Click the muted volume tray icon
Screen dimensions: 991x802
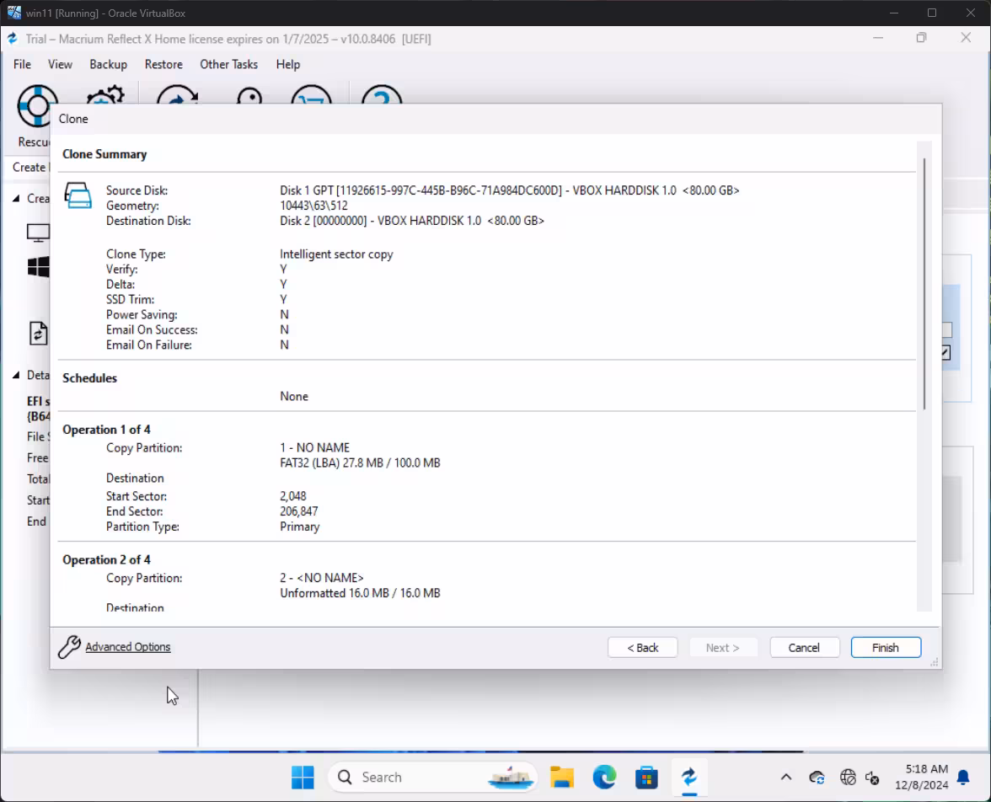click(x=873, y=778)
